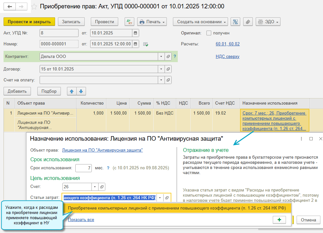The image size is (323, 233).
Task: Expand the Контрагент dropdown list
Action: point(161,57)
